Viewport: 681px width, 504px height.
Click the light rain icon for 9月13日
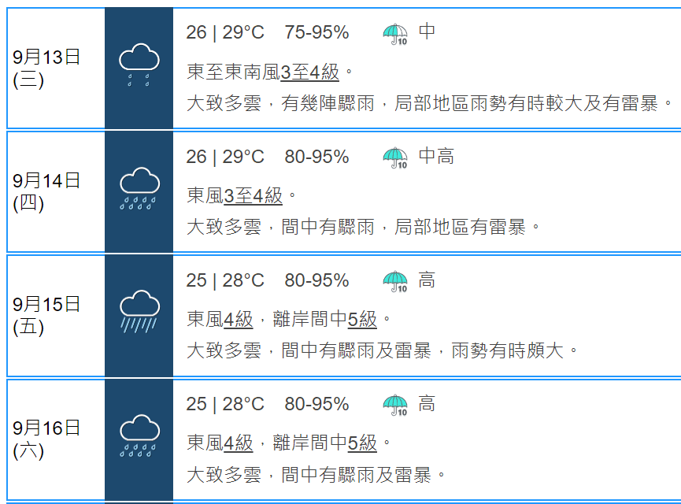(x=139, y=65)
